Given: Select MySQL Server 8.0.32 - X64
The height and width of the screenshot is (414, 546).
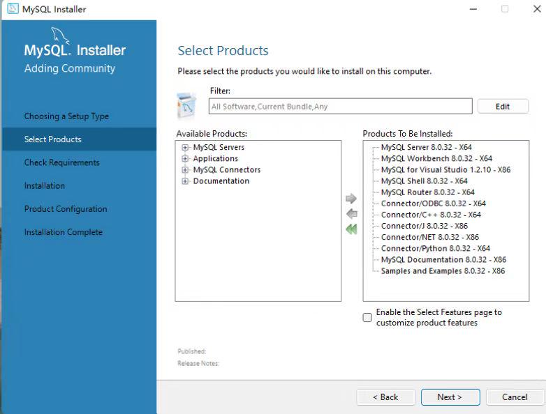Looking at the screenshot, I should point(426,147).
